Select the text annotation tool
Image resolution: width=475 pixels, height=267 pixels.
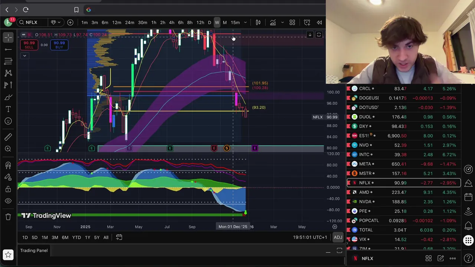8,109
